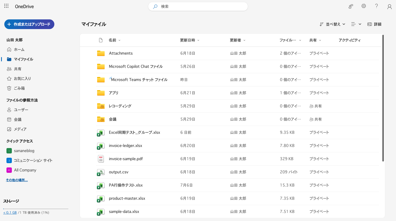Click the Microsoft Teams チャット ファイル folder icon
This screenshot has height=221, width=396.
pos(101,79)
